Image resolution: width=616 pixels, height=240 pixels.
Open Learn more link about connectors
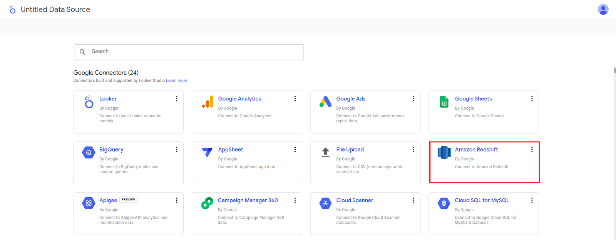[x=177, y=81]
